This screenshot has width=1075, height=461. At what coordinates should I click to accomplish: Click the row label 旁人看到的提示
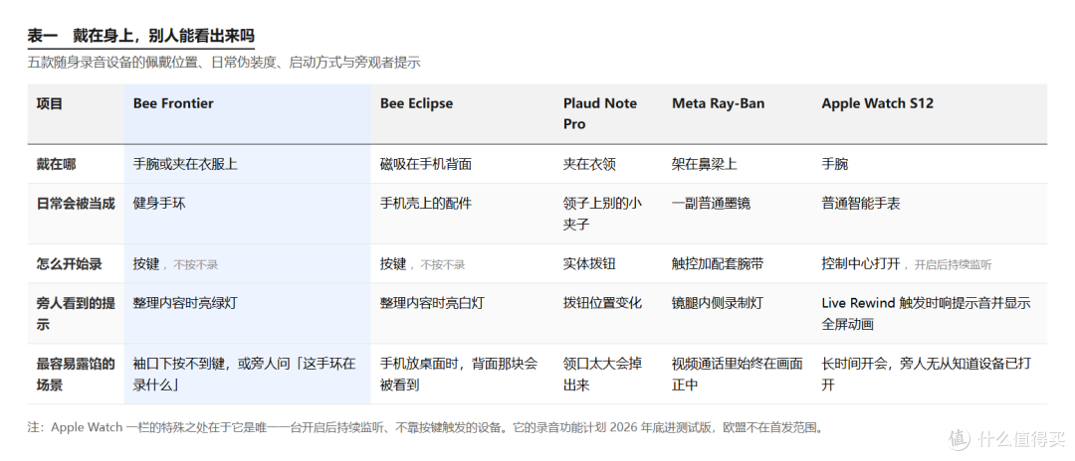point(76,313)
